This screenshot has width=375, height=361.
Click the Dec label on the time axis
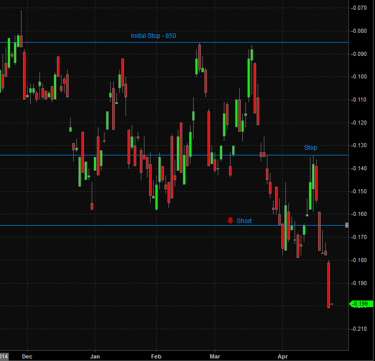pyautogui.click(x=27, y=356)
